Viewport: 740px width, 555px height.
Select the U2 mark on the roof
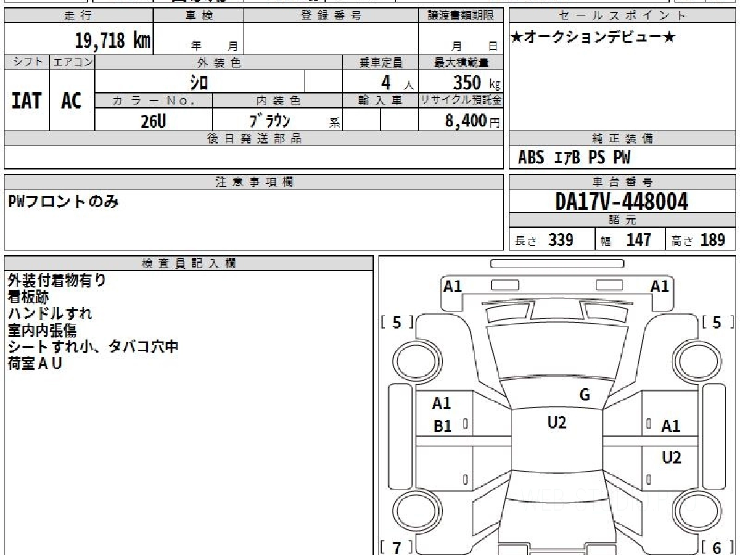557,423
